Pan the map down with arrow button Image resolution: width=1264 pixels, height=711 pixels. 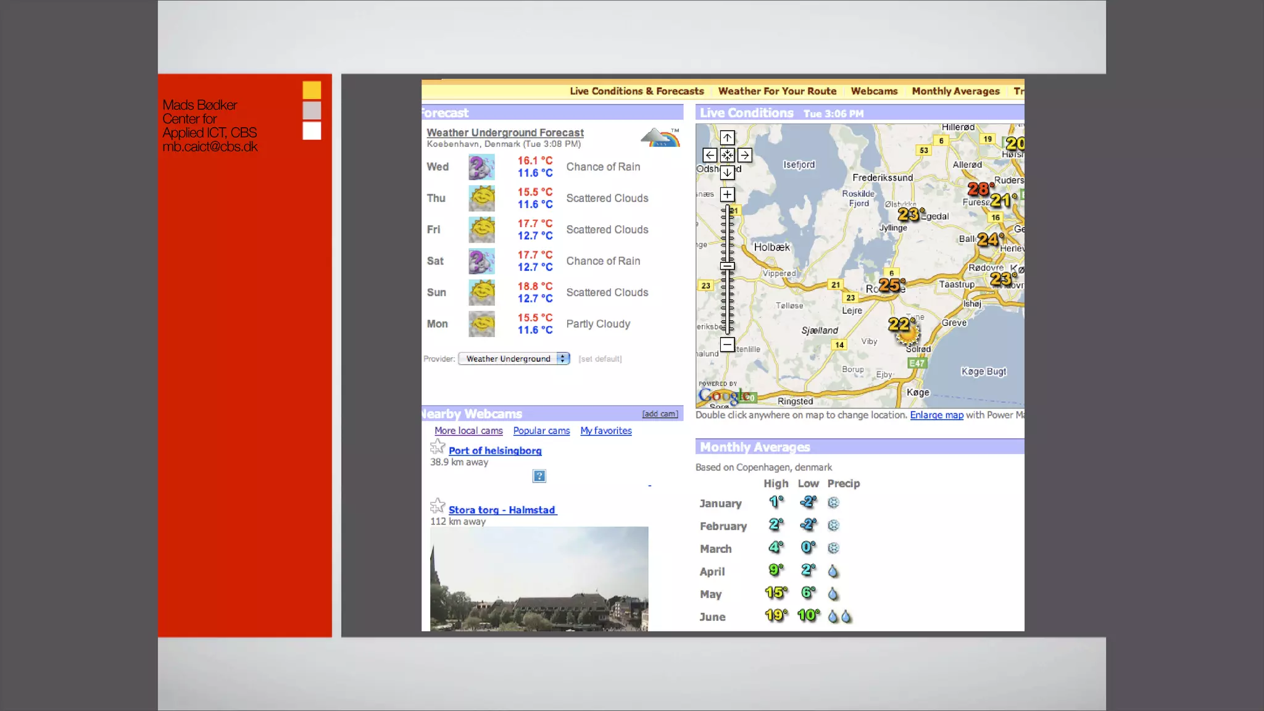coord(727,172)
